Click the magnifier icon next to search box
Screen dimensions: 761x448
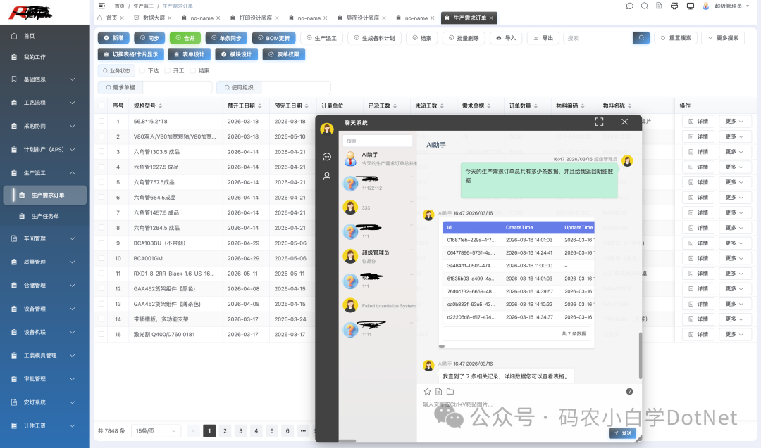click(640, 38)
